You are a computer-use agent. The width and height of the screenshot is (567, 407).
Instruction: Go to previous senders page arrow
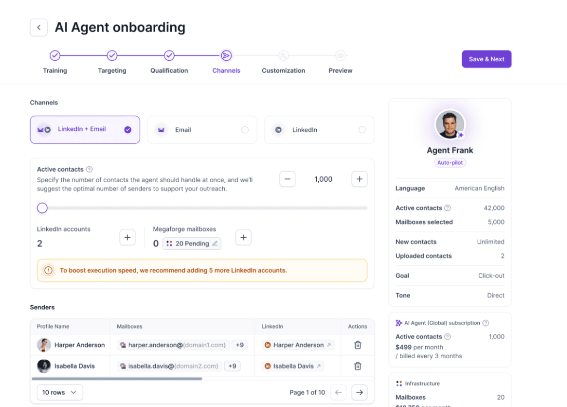click(339, 392)
